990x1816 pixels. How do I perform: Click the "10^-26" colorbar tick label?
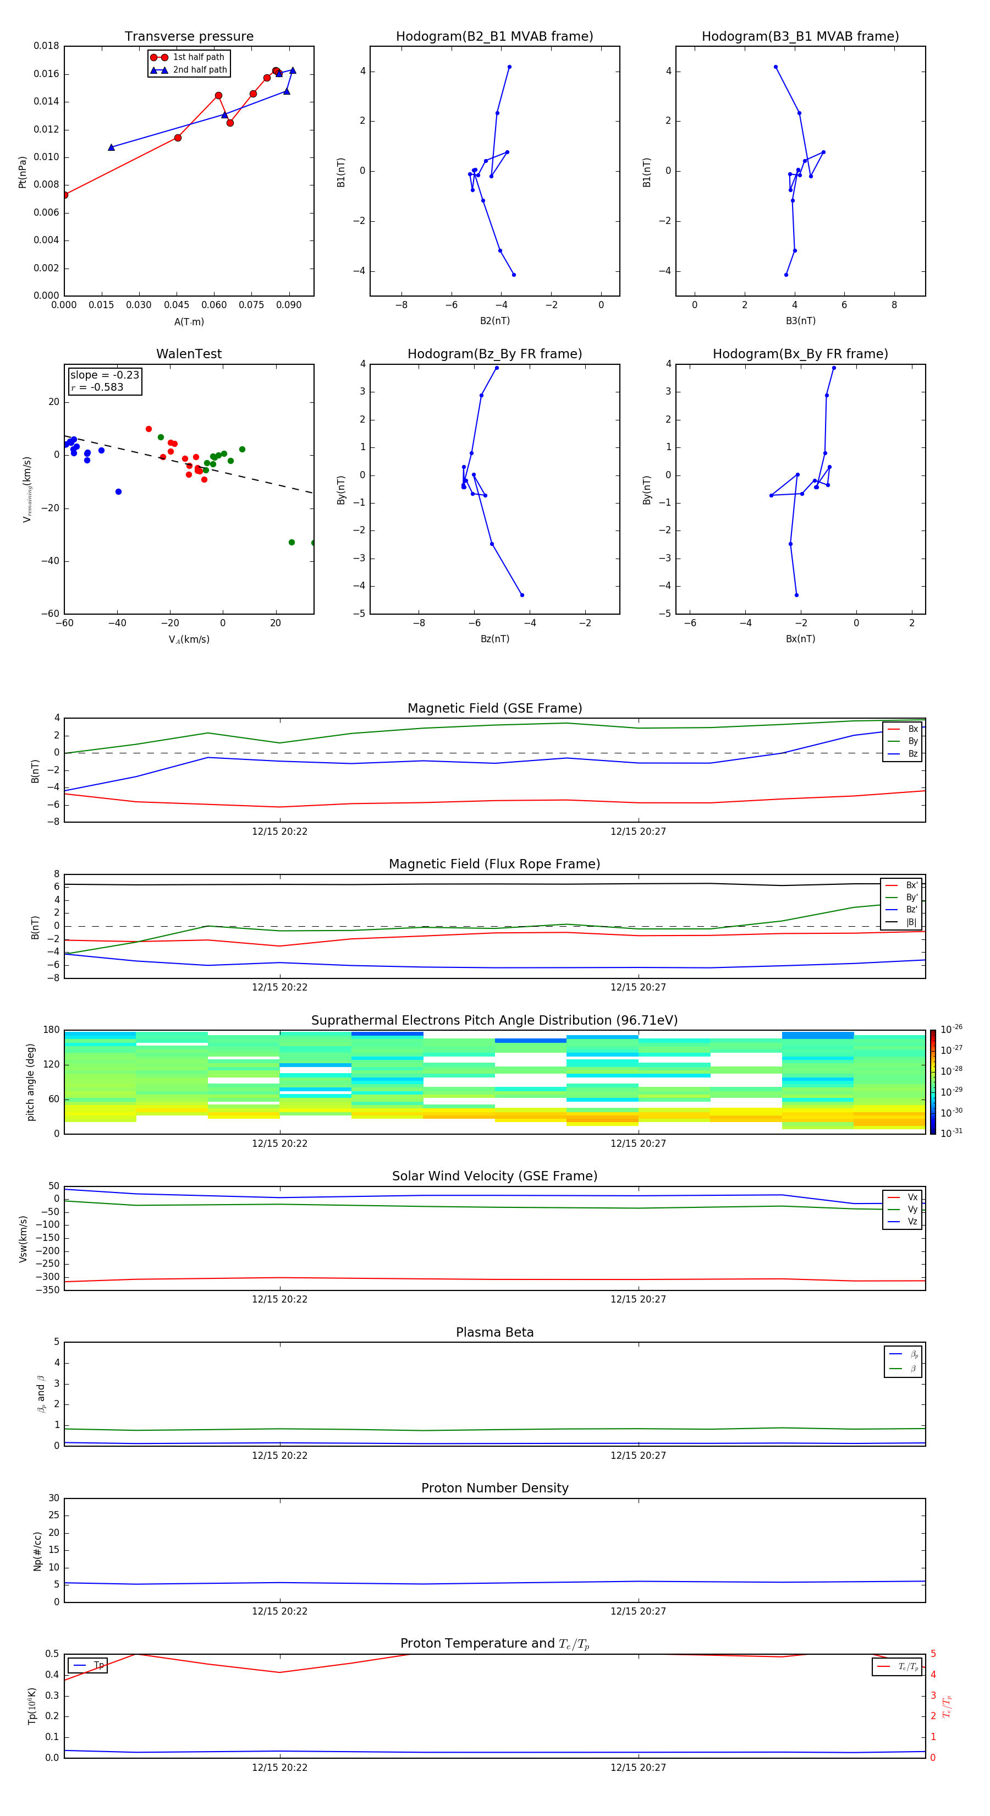point(952,1029)
